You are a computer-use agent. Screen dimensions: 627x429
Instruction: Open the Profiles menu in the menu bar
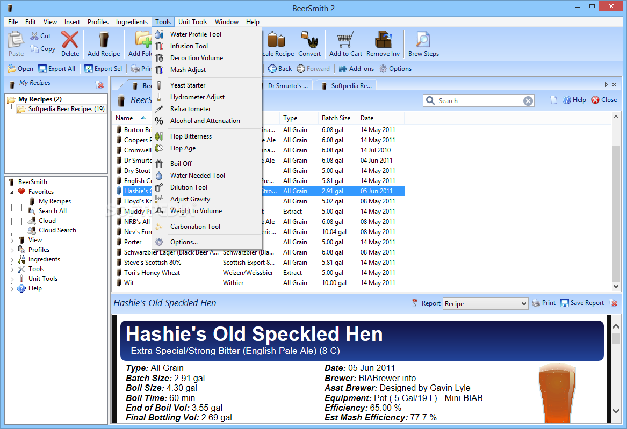tap(98, 22)
